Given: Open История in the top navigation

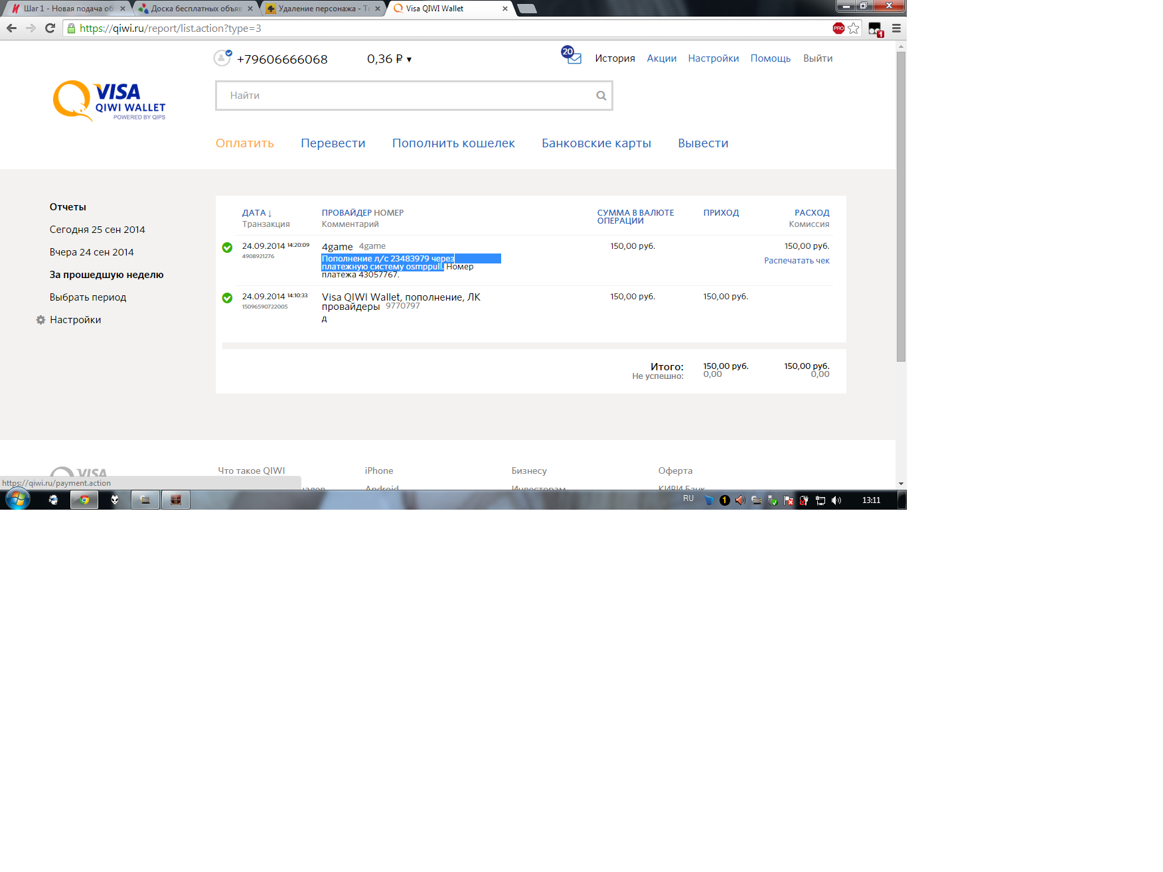Looking at the screenshot, I should point(615,58).
